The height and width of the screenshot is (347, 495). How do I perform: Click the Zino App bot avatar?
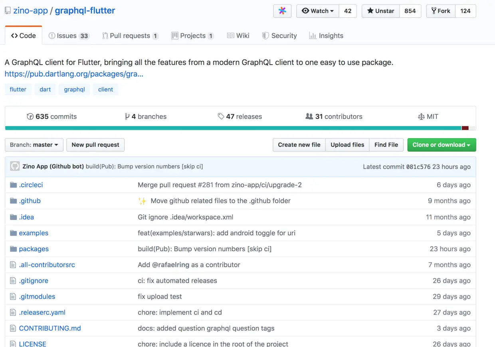point(15,167)
